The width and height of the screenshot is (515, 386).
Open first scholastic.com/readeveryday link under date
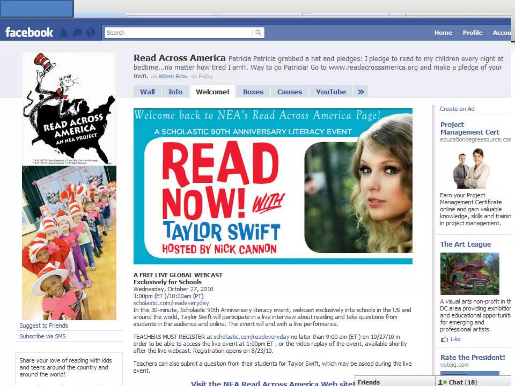tap(171, 303)
